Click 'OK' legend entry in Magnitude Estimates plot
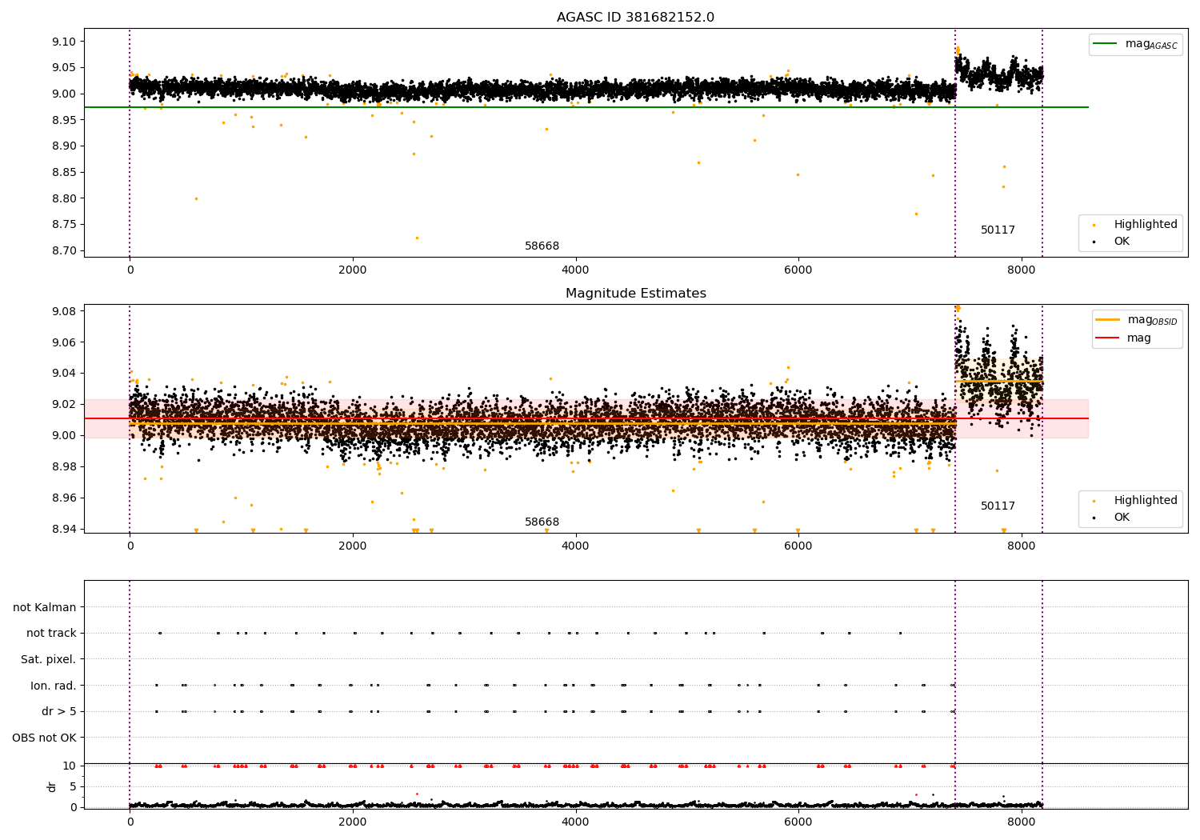 tap(1122, 518)
